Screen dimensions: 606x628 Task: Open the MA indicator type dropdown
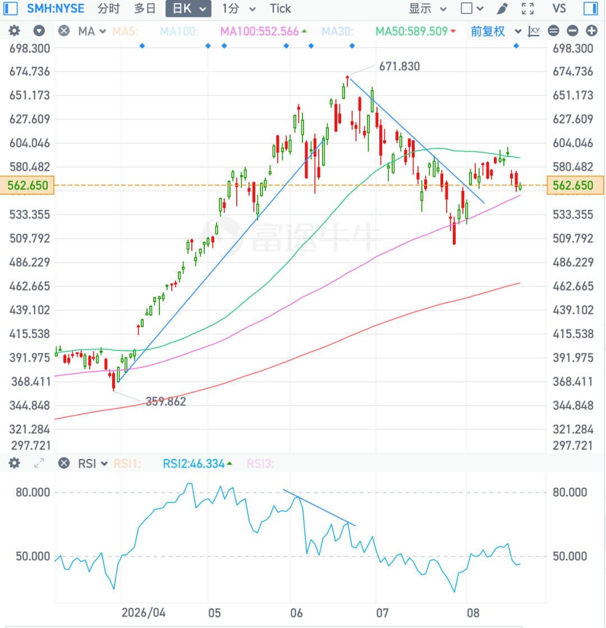[x=91, y=31]
